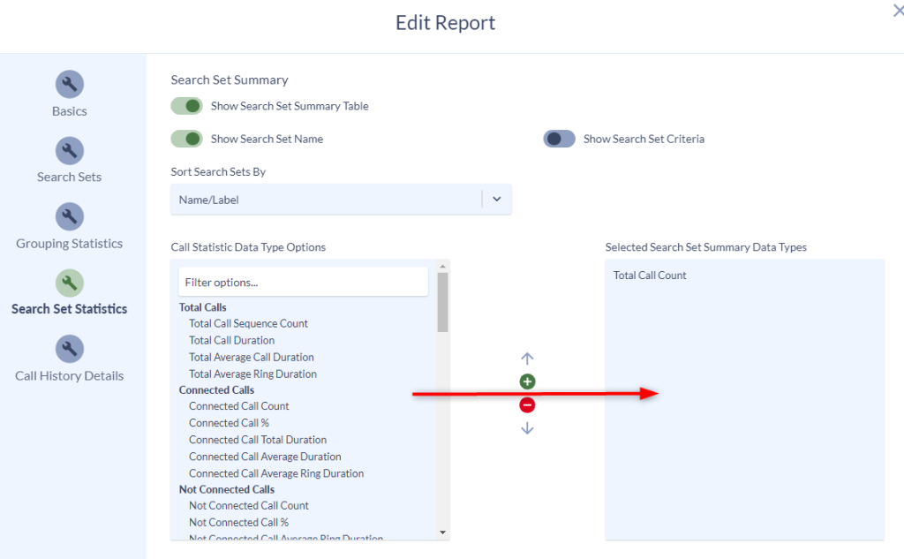Click the red remove data type icon
904x559 pixels.
[x=527, y=405]
